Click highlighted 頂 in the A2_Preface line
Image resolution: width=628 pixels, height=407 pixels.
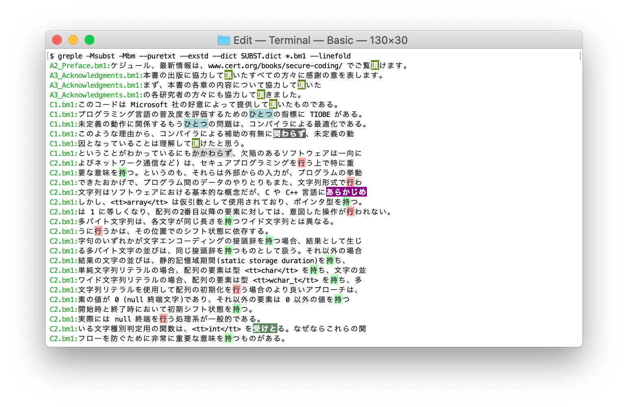pyautogui.click(x=375, y=66)
